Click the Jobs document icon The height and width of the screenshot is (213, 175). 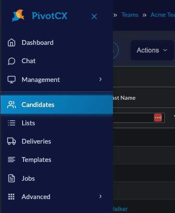12,178
